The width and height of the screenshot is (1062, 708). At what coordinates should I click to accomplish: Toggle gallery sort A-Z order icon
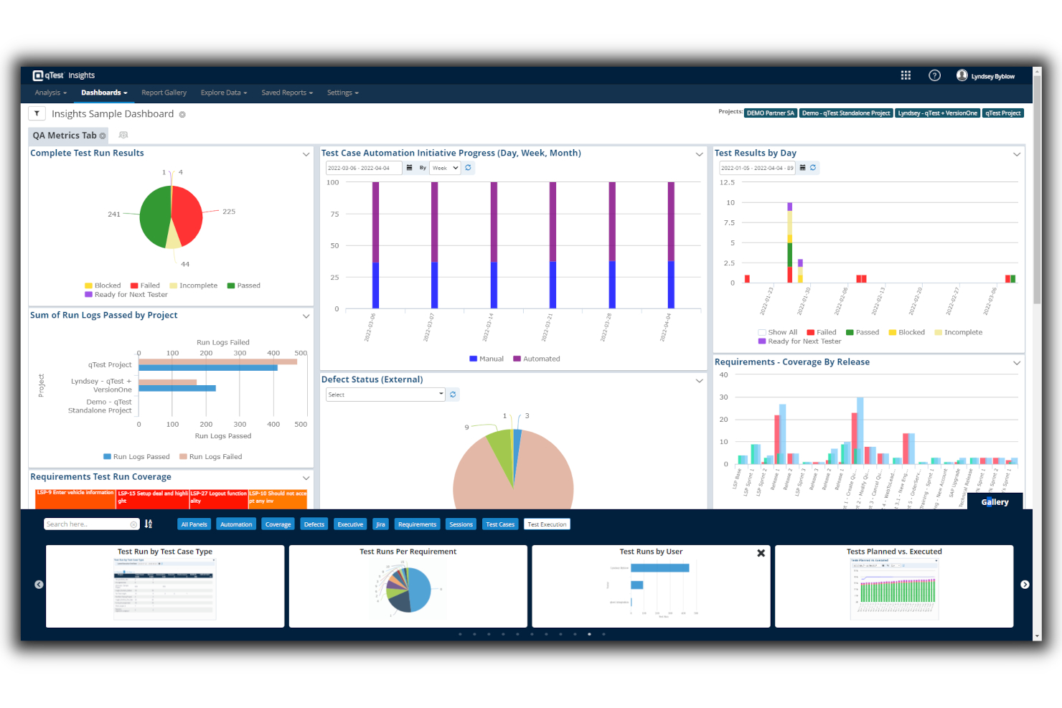[x=149, y=524]
